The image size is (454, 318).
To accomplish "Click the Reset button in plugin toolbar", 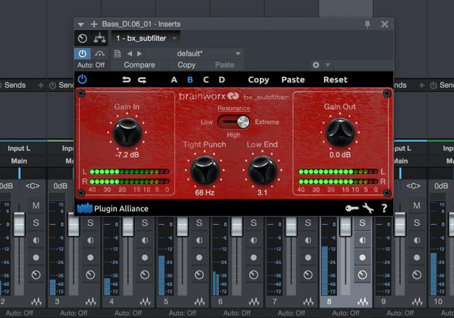I will [335, 80].
